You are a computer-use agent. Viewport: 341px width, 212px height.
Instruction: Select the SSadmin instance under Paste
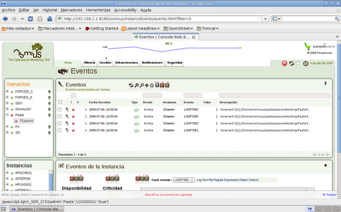24,121
